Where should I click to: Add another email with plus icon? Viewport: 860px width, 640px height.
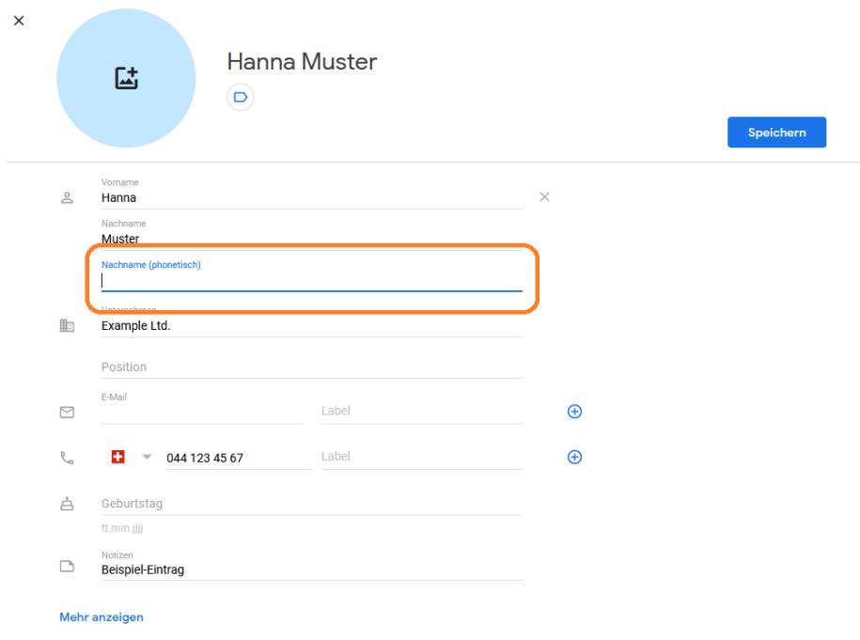[575, 412]
